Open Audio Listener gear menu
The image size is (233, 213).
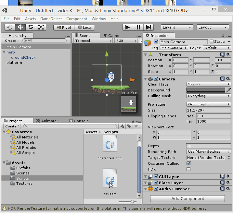[228, 189]
